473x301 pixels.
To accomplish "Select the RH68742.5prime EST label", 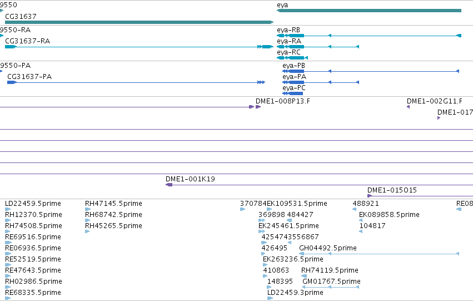I will [x=113, y=215].
